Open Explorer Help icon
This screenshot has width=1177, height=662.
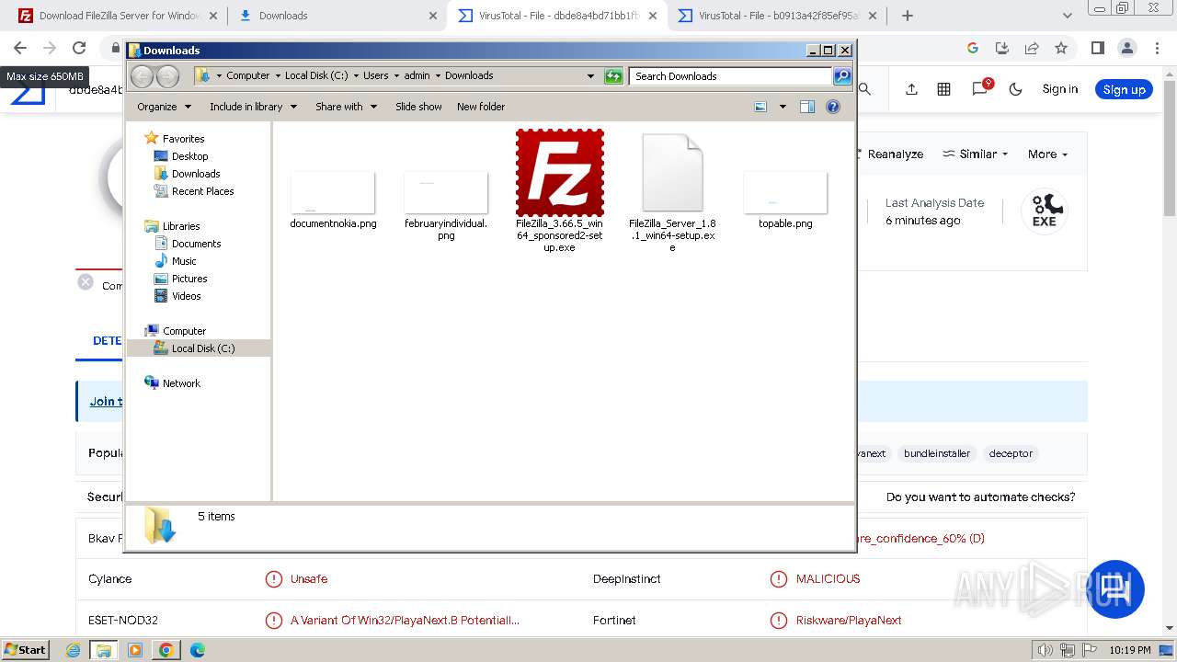click(833, 107)
